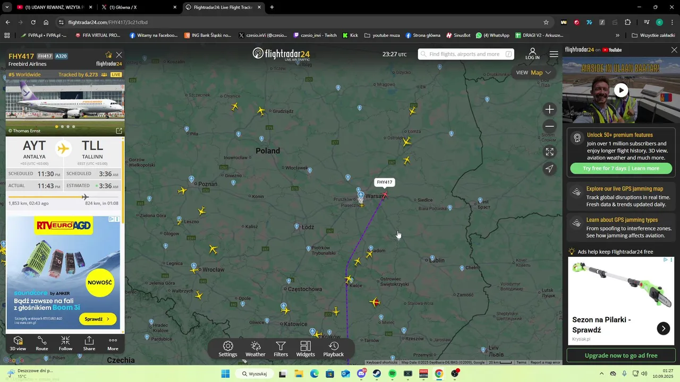Open the More options for FHY417
680x382 pixels.
pos(113,343)
